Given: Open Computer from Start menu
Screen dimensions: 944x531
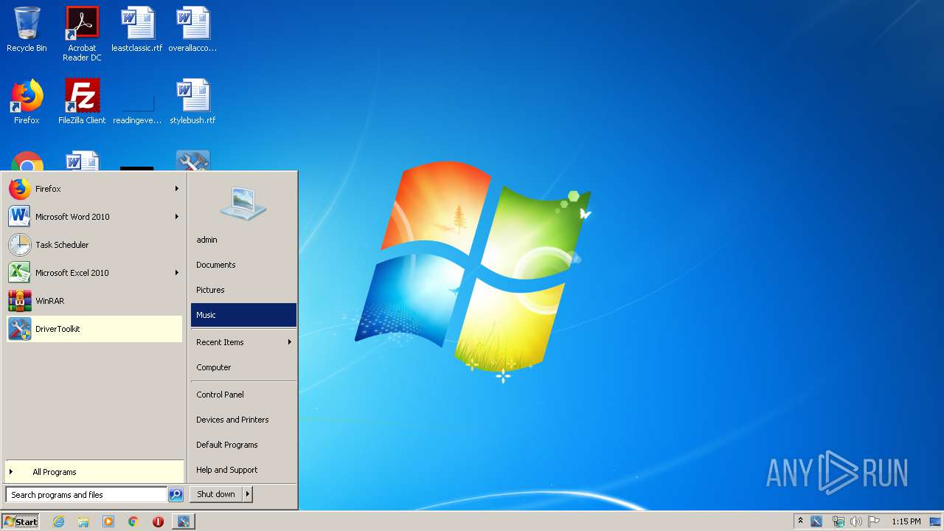Looking at the screenshot, I should 243,367.
